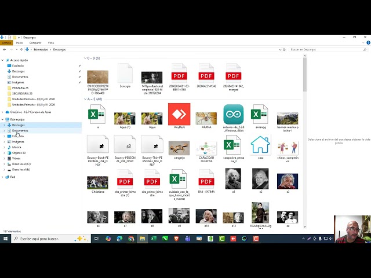Open the help question mark icon
Image resolution: width=371 pixels, height=278 pixels.
point(369,43)
